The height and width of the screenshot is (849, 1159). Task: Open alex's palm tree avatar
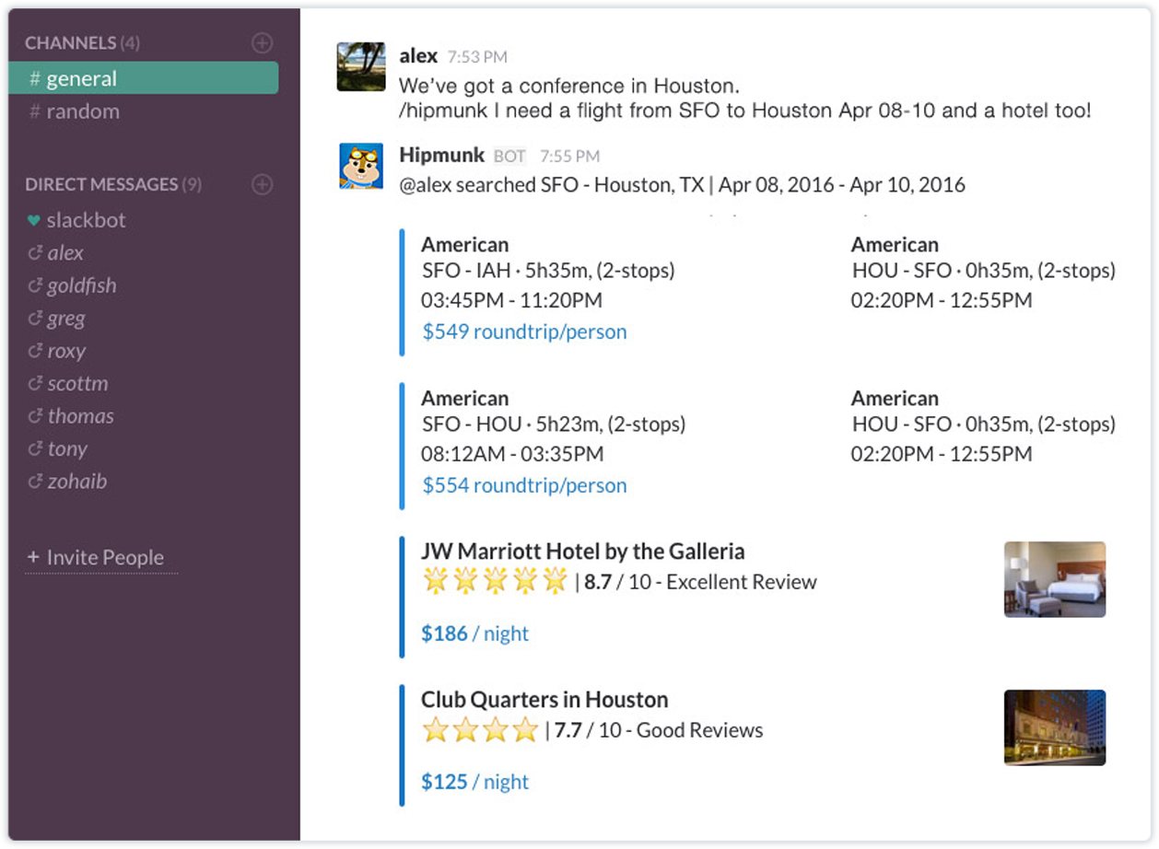pyautogui.click(x=361, y=66)
